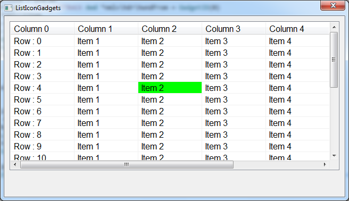
Task: Click Item 2 in Row : 0
Action: (170, 41)
